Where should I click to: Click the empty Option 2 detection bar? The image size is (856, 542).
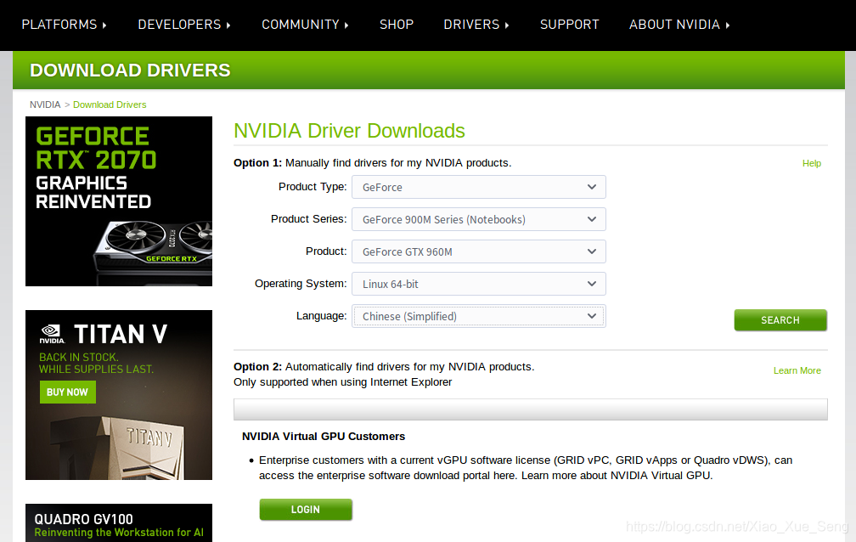(530, 409)
